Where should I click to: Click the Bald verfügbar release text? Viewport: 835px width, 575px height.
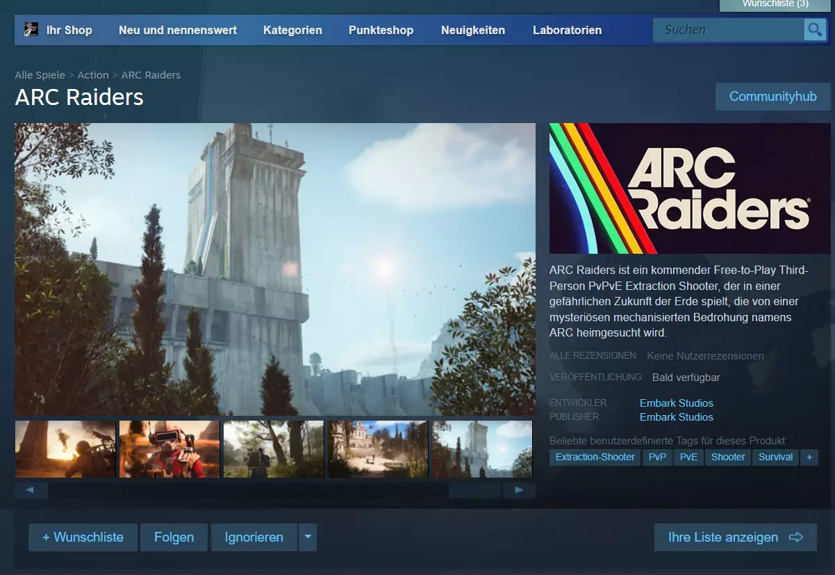686,378
